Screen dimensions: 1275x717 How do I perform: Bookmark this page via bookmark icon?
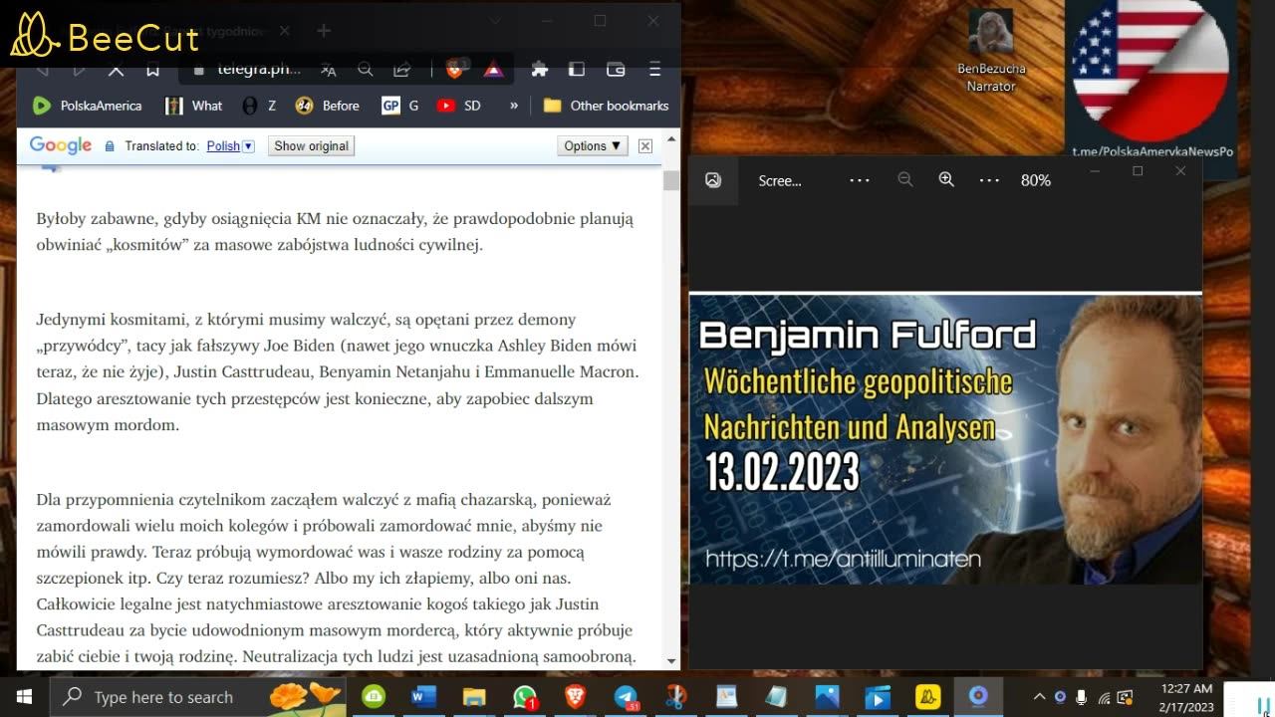(152, 70)
